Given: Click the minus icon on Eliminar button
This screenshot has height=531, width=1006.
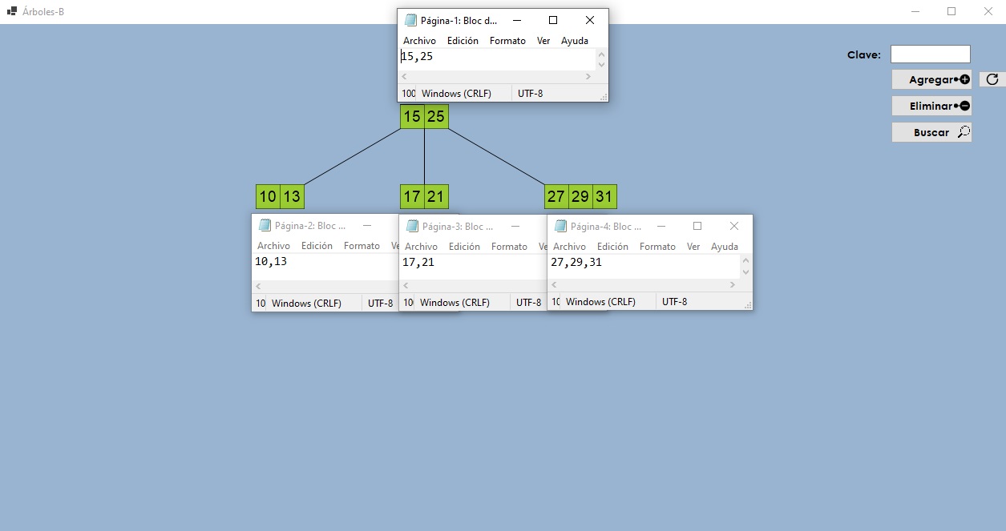Looking at the screenshot, I should pos(966,105).
